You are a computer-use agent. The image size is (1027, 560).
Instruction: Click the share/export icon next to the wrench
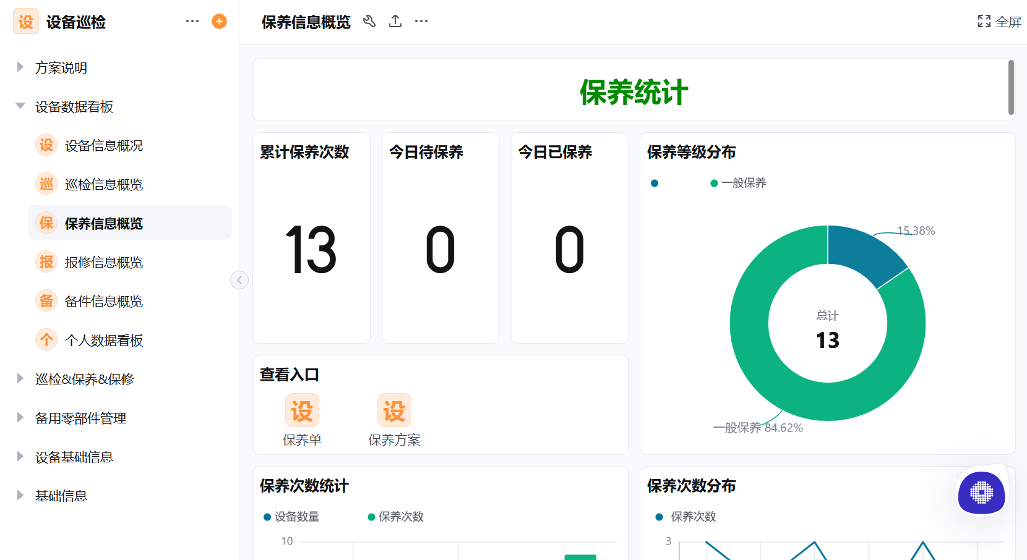[395, 21]
